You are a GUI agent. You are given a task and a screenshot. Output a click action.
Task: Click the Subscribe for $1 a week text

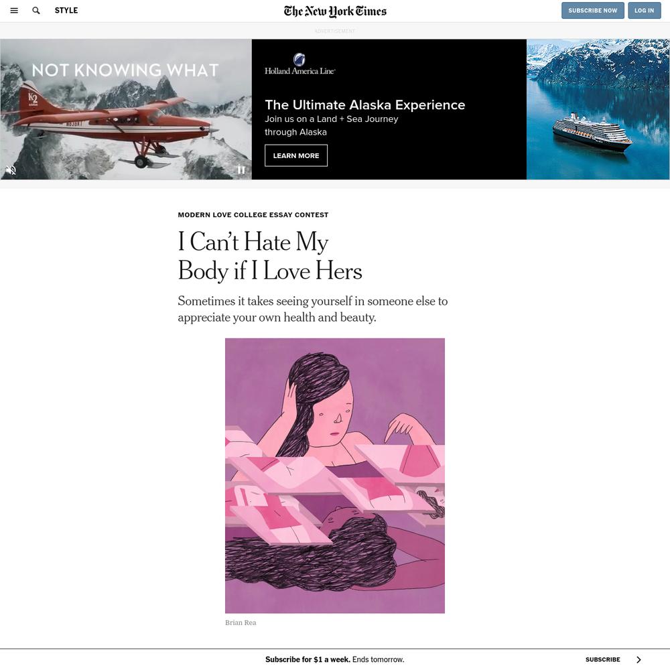pyautogui.click(x=308, y=659)
